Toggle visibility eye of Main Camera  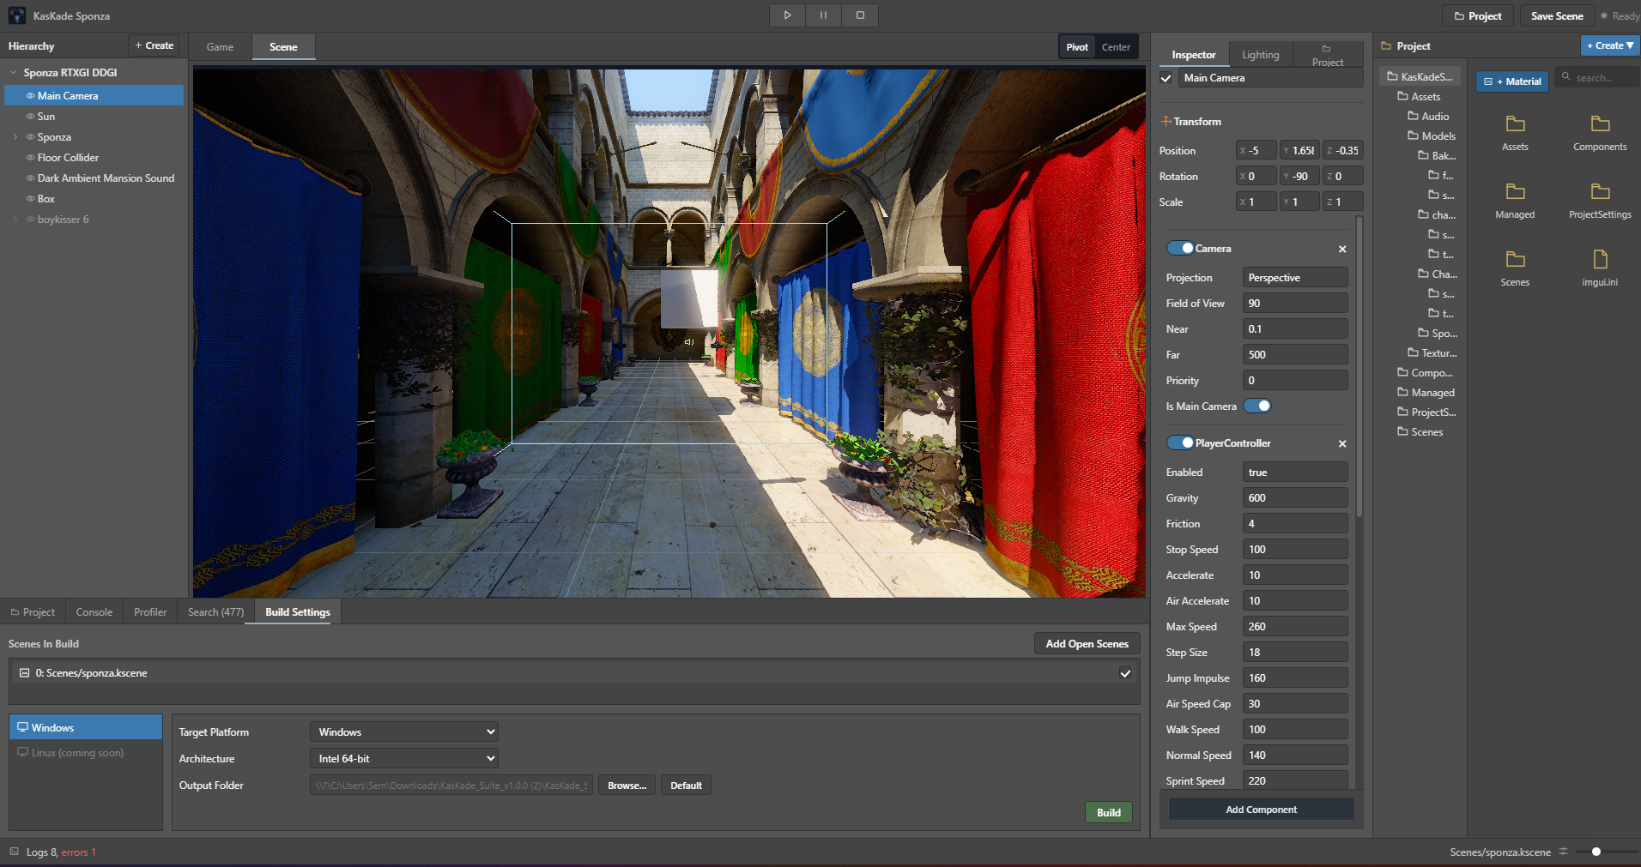click(x=30, y=96)
